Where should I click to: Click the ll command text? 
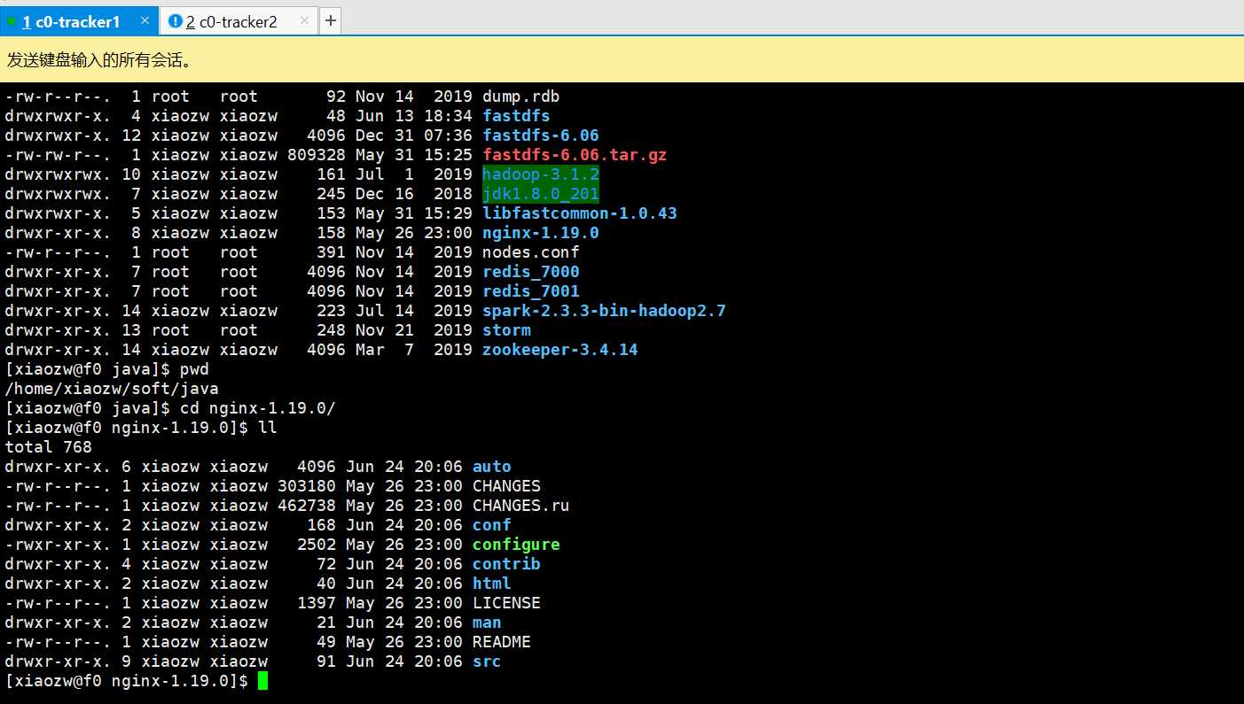[x=267, y=428]
